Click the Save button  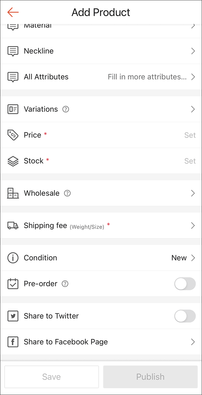pyautogui.click(x=51, y=376)
